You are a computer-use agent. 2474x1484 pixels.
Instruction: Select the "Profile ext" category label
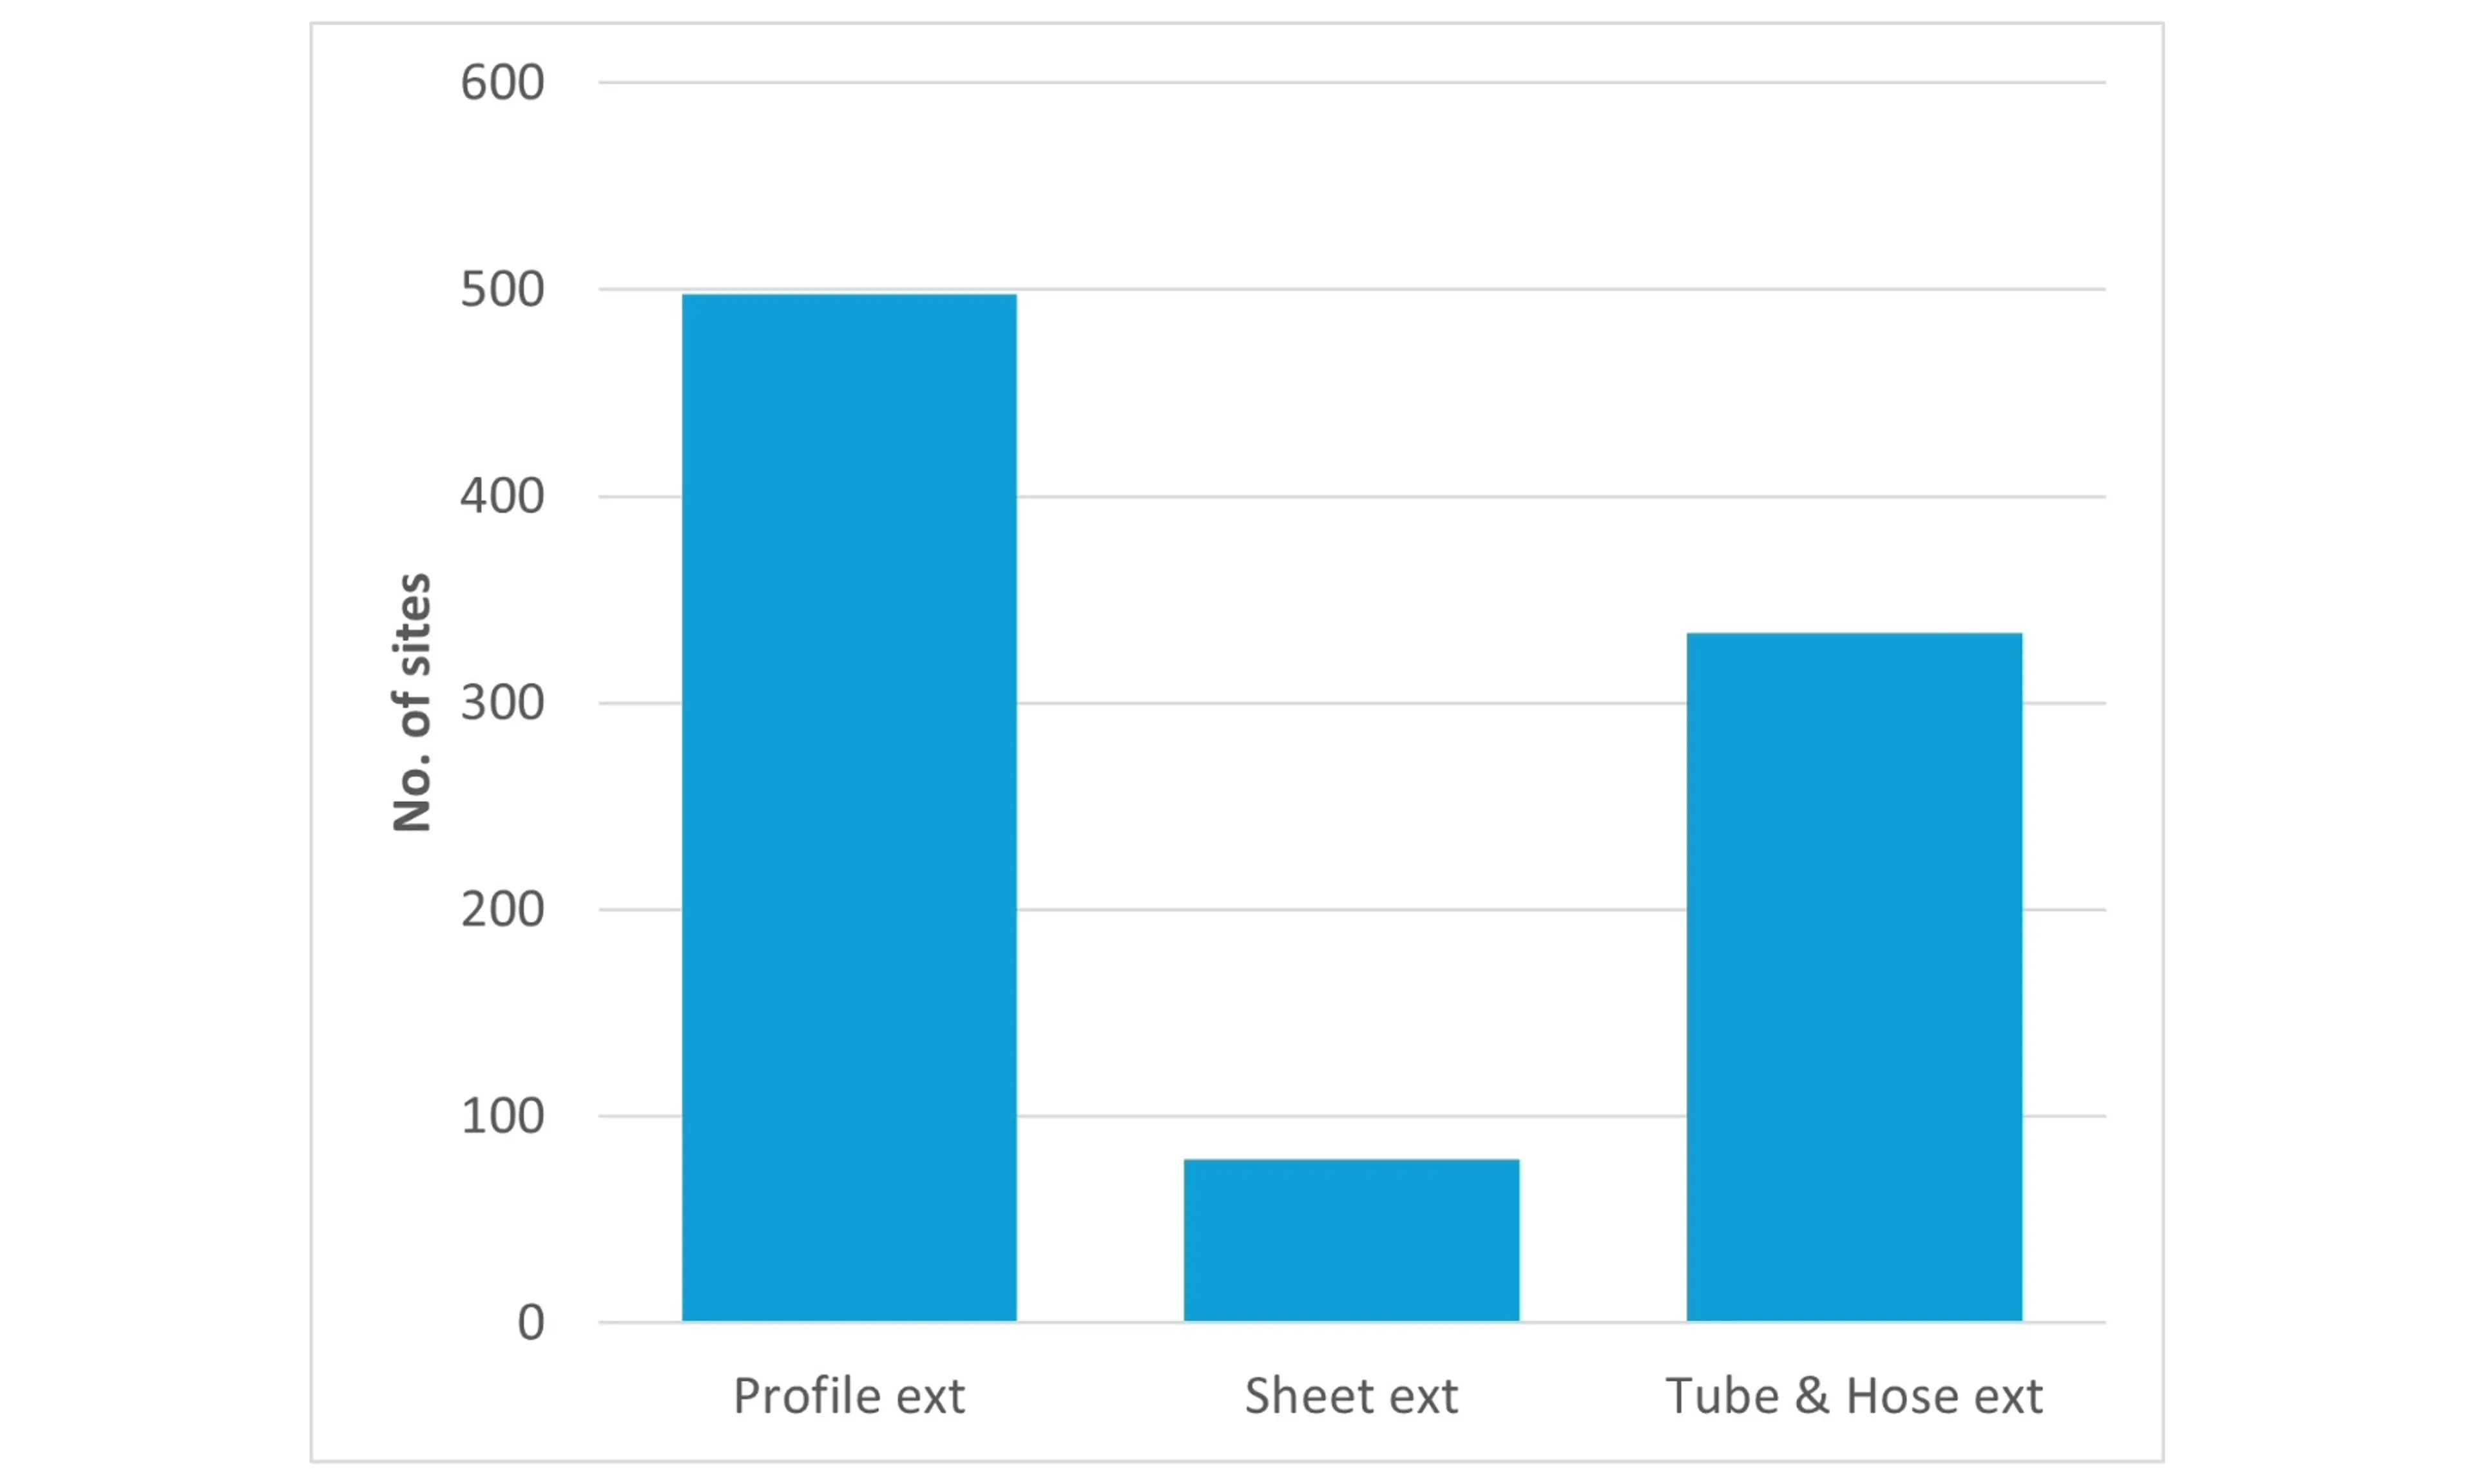tap(849, 1396)
